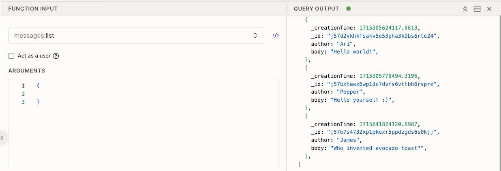Click the _id value "j57b7s4732xp1pkexr5ppdzgds6s0kjj"
Screen dimensions: 501x171
point(383,132)
